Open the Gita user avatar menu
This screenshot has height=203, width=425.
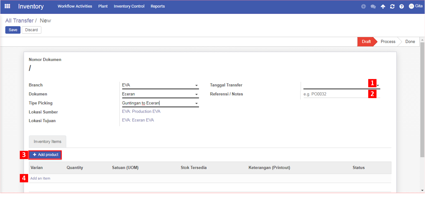(415, 6)
